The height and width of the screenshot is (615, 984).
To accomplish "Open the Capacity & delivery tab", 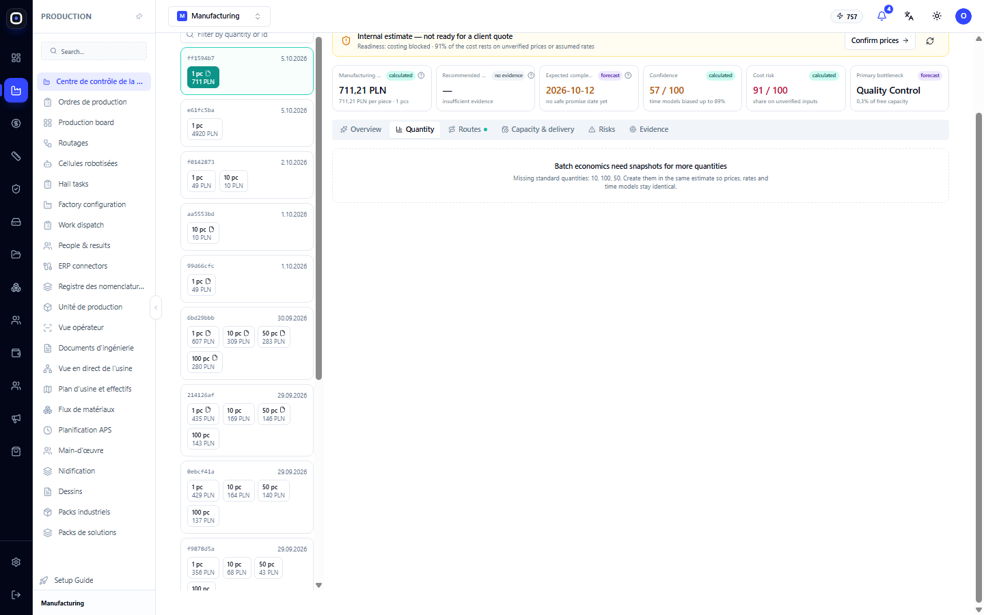I will click(x=538, y=129).
